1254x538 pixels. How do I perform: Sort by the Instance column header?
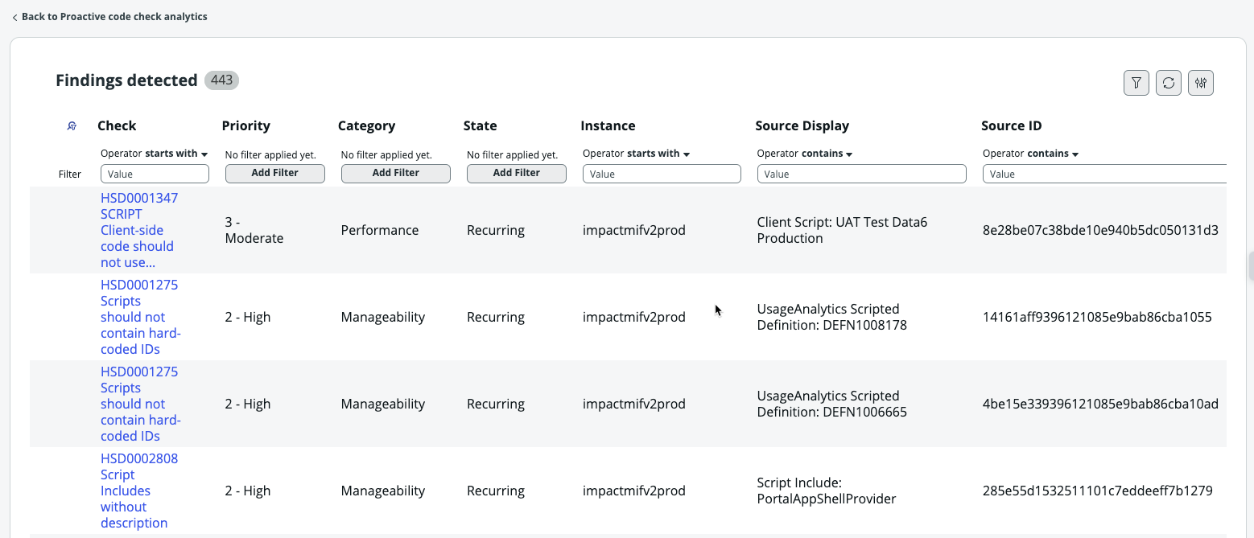608,125
